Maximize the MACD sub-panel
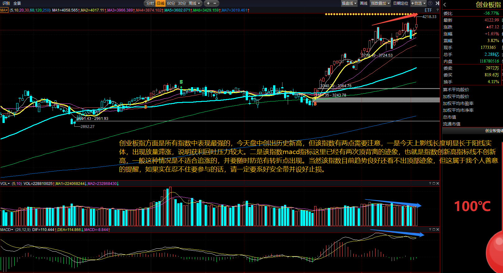The width and height of the screenshot is (503, 273). tap(434, 230)
